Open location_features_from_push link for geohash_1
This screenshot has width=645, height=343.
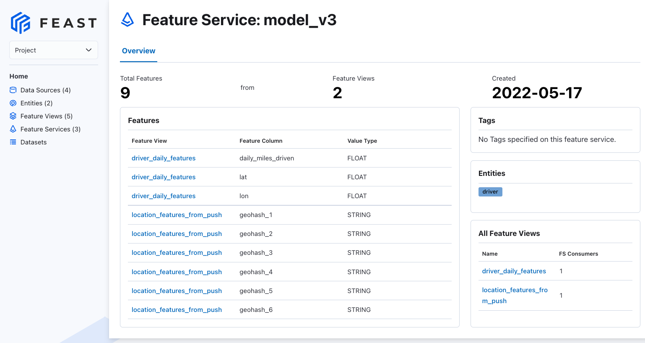click(177, 215)
